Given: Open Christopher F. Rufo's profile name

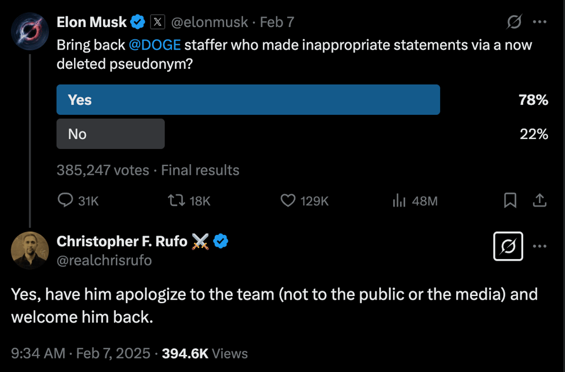Looking at the screenshot, I should [x=122, y=241].
